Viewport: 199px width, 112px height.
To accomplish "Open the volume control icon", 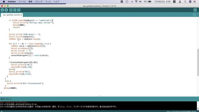I will (x=140, y=2).
